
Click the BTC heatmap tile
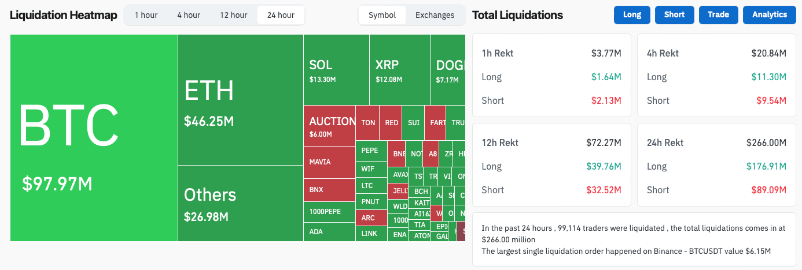pos(94,137)
